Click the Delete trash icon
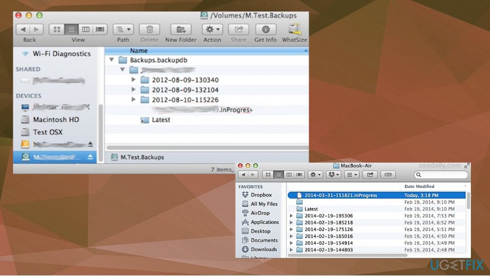 (x=150, y=30)
